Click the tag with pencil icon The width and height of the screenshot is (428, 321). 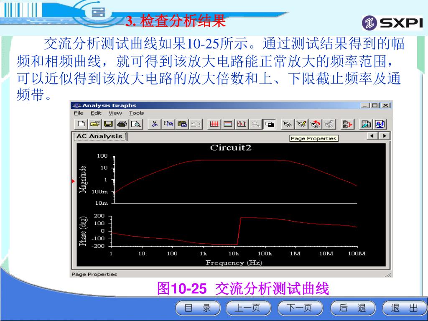[301, 124]
